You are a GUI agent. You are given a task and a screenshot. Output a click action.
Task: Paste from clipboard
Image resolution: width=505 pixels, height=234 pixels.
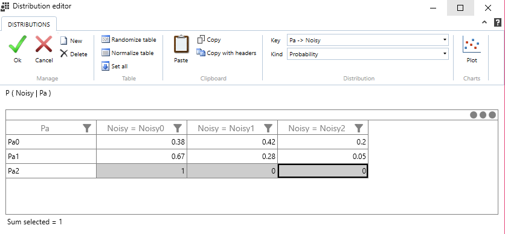181,48
